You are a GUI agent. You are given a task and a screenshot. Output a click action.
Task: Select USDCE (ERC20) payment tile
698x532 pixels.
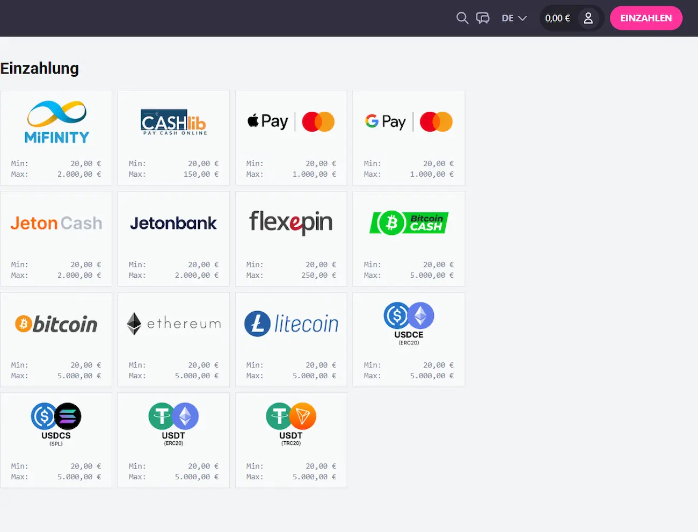409,340
